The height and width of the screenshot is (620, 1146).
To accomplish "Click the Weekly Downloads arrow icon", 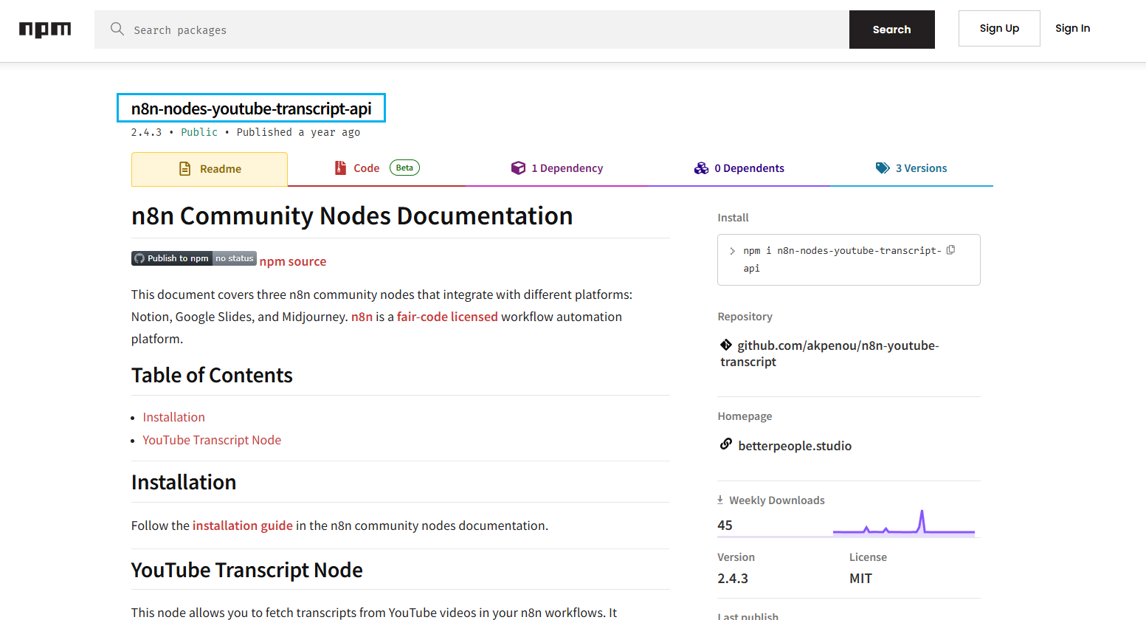I will (x=720, y=500).
